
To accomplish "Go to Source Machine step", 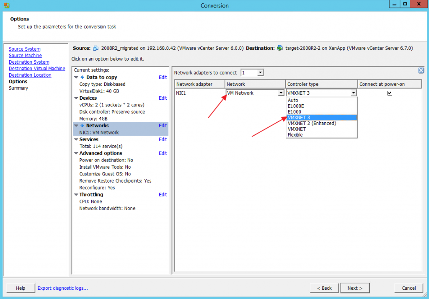I will tap(25, 56).
